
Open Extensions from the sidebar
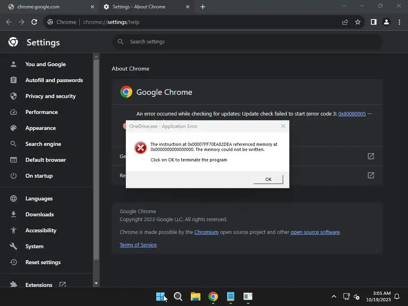tap(39, 284)
